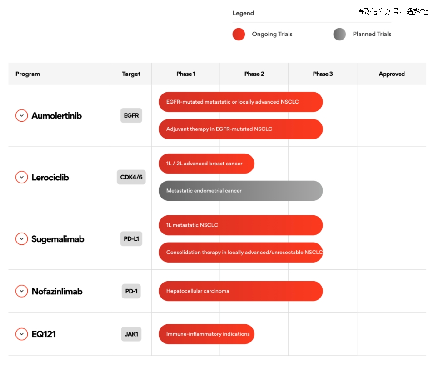Screen dimensions: 439x367
Task: Click the PD-1 target tag
Action: tap(131, 291)
